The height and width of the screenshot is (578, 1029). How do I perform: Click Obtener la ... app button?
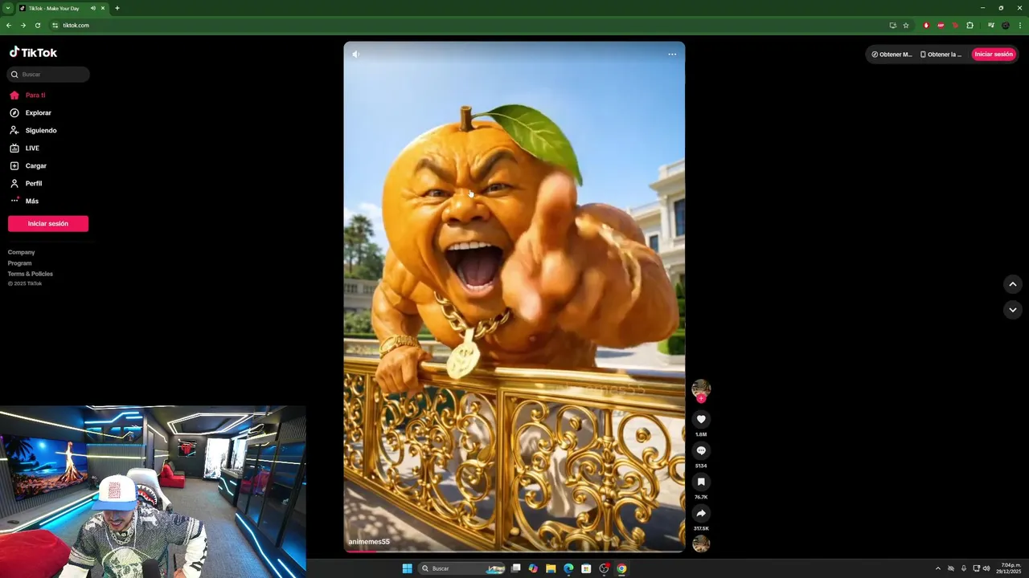point(941,55)
